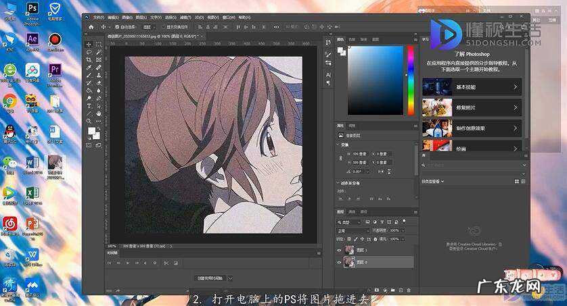
Task: Open the options bar three-dots overflow
Action: [276, 27]
